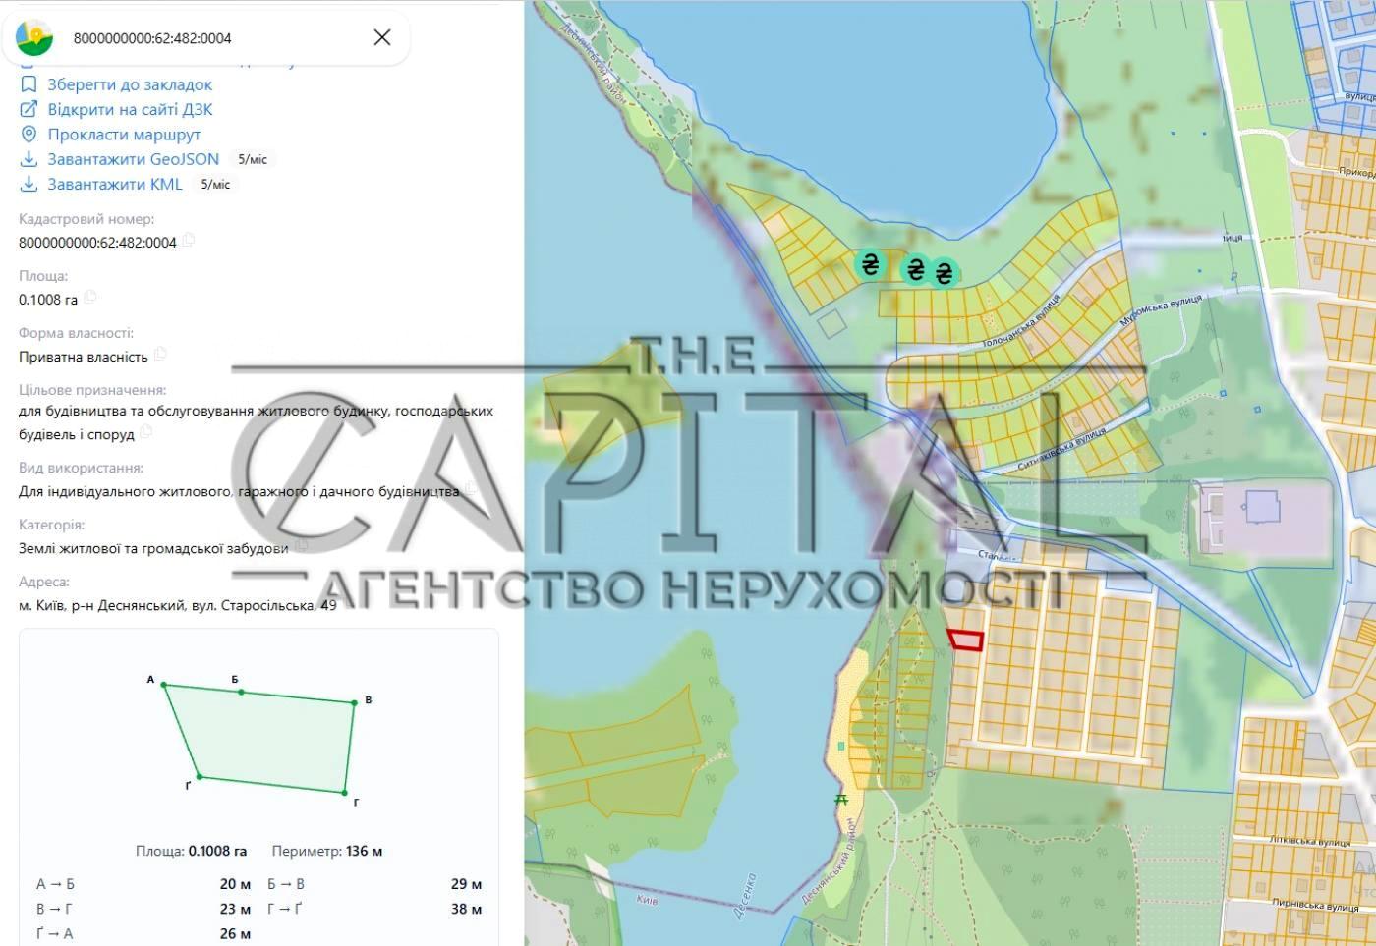Click vertex В on parcel diagram
This screenshot has width=1376, height=946.
pos(355,702)
